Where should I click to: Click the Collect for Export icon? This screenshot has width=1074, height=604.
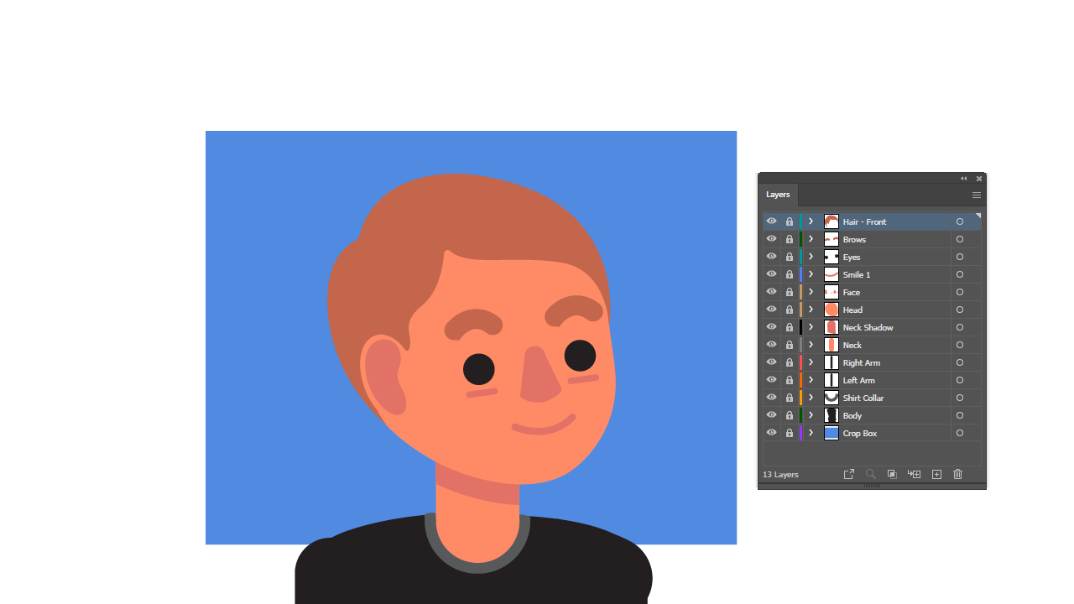click(x=849, y=474)
